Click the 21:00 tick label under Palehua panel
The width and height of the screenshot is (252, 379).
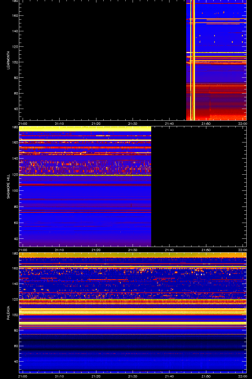23,376
